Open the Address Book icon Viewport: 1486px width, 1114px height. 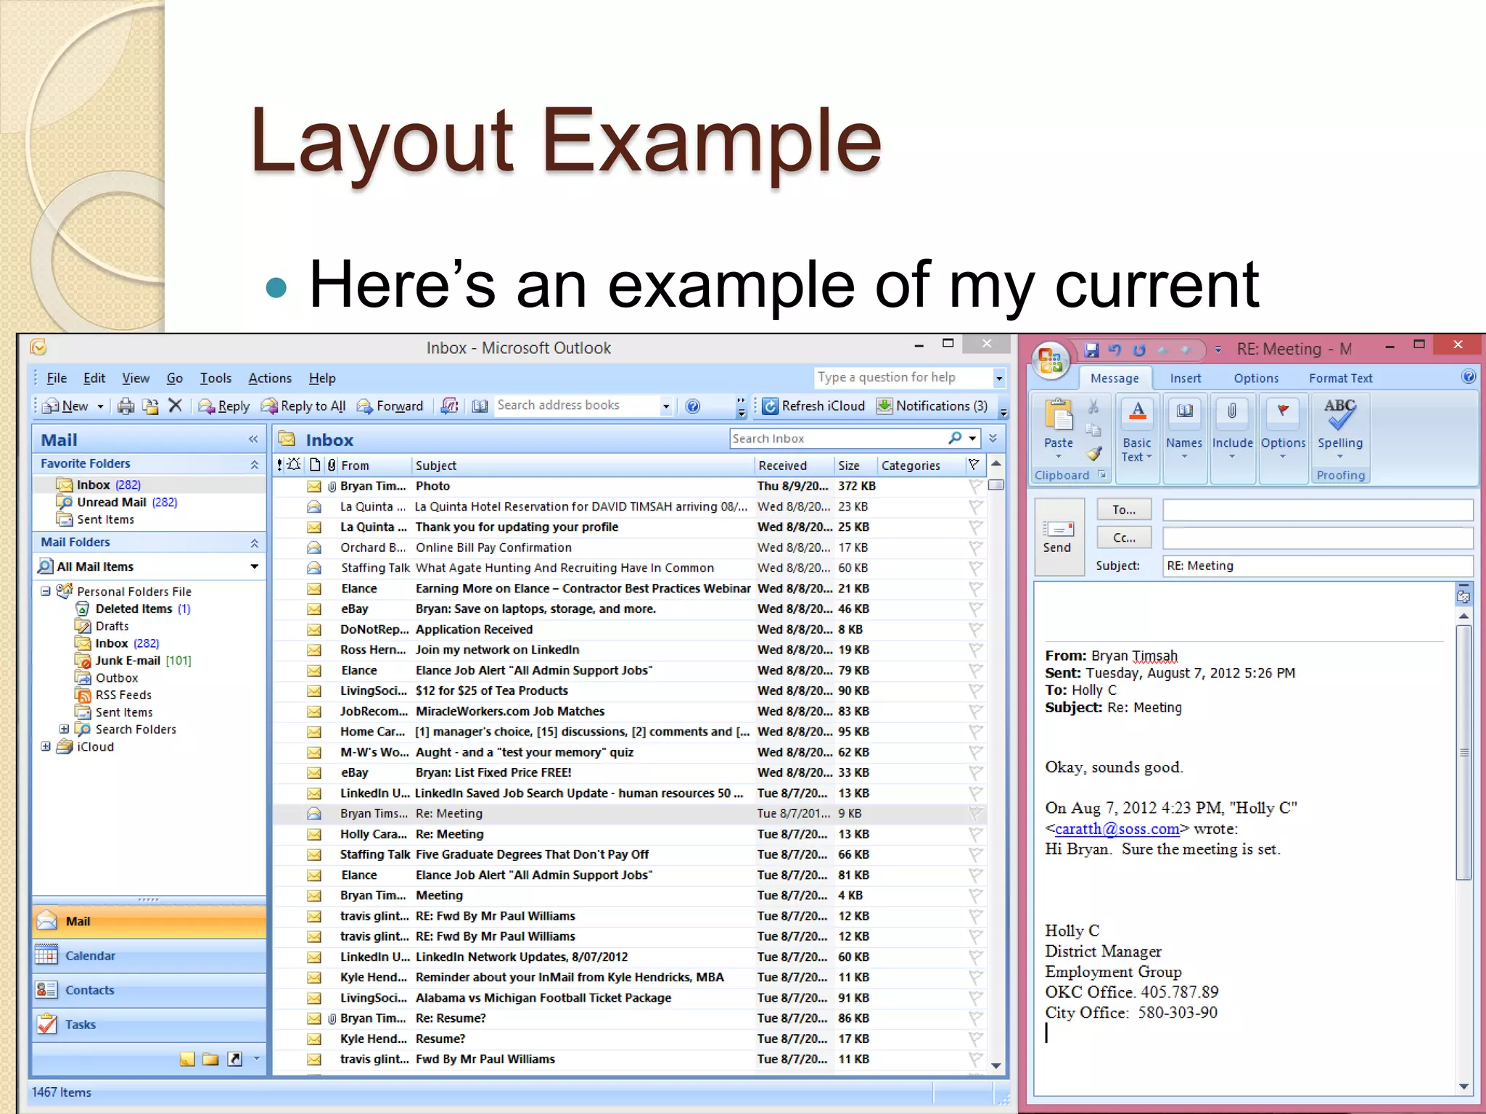pos(480,406)
